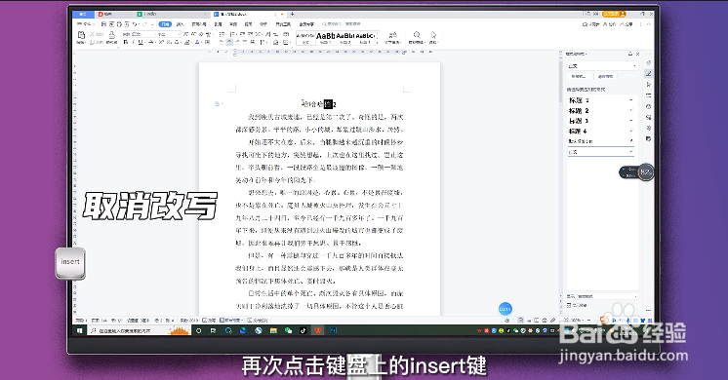Open Photoshop from Windows taskbar
The width and height of the screenshot is (728, 380).
click(333, 330)
